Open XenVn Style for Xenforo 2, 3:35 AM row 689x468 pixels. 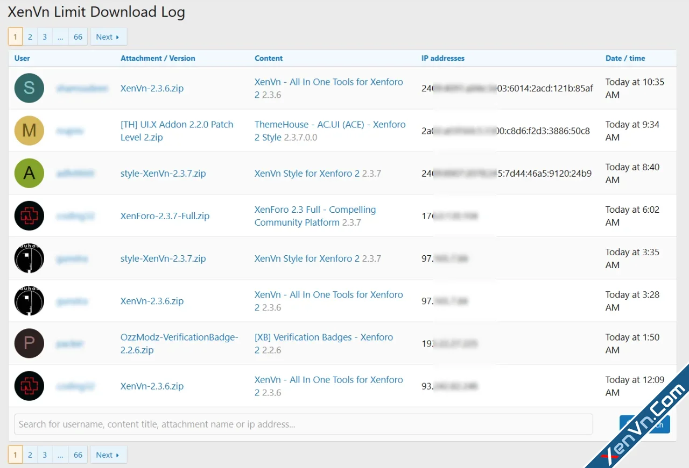coord(307,258)
